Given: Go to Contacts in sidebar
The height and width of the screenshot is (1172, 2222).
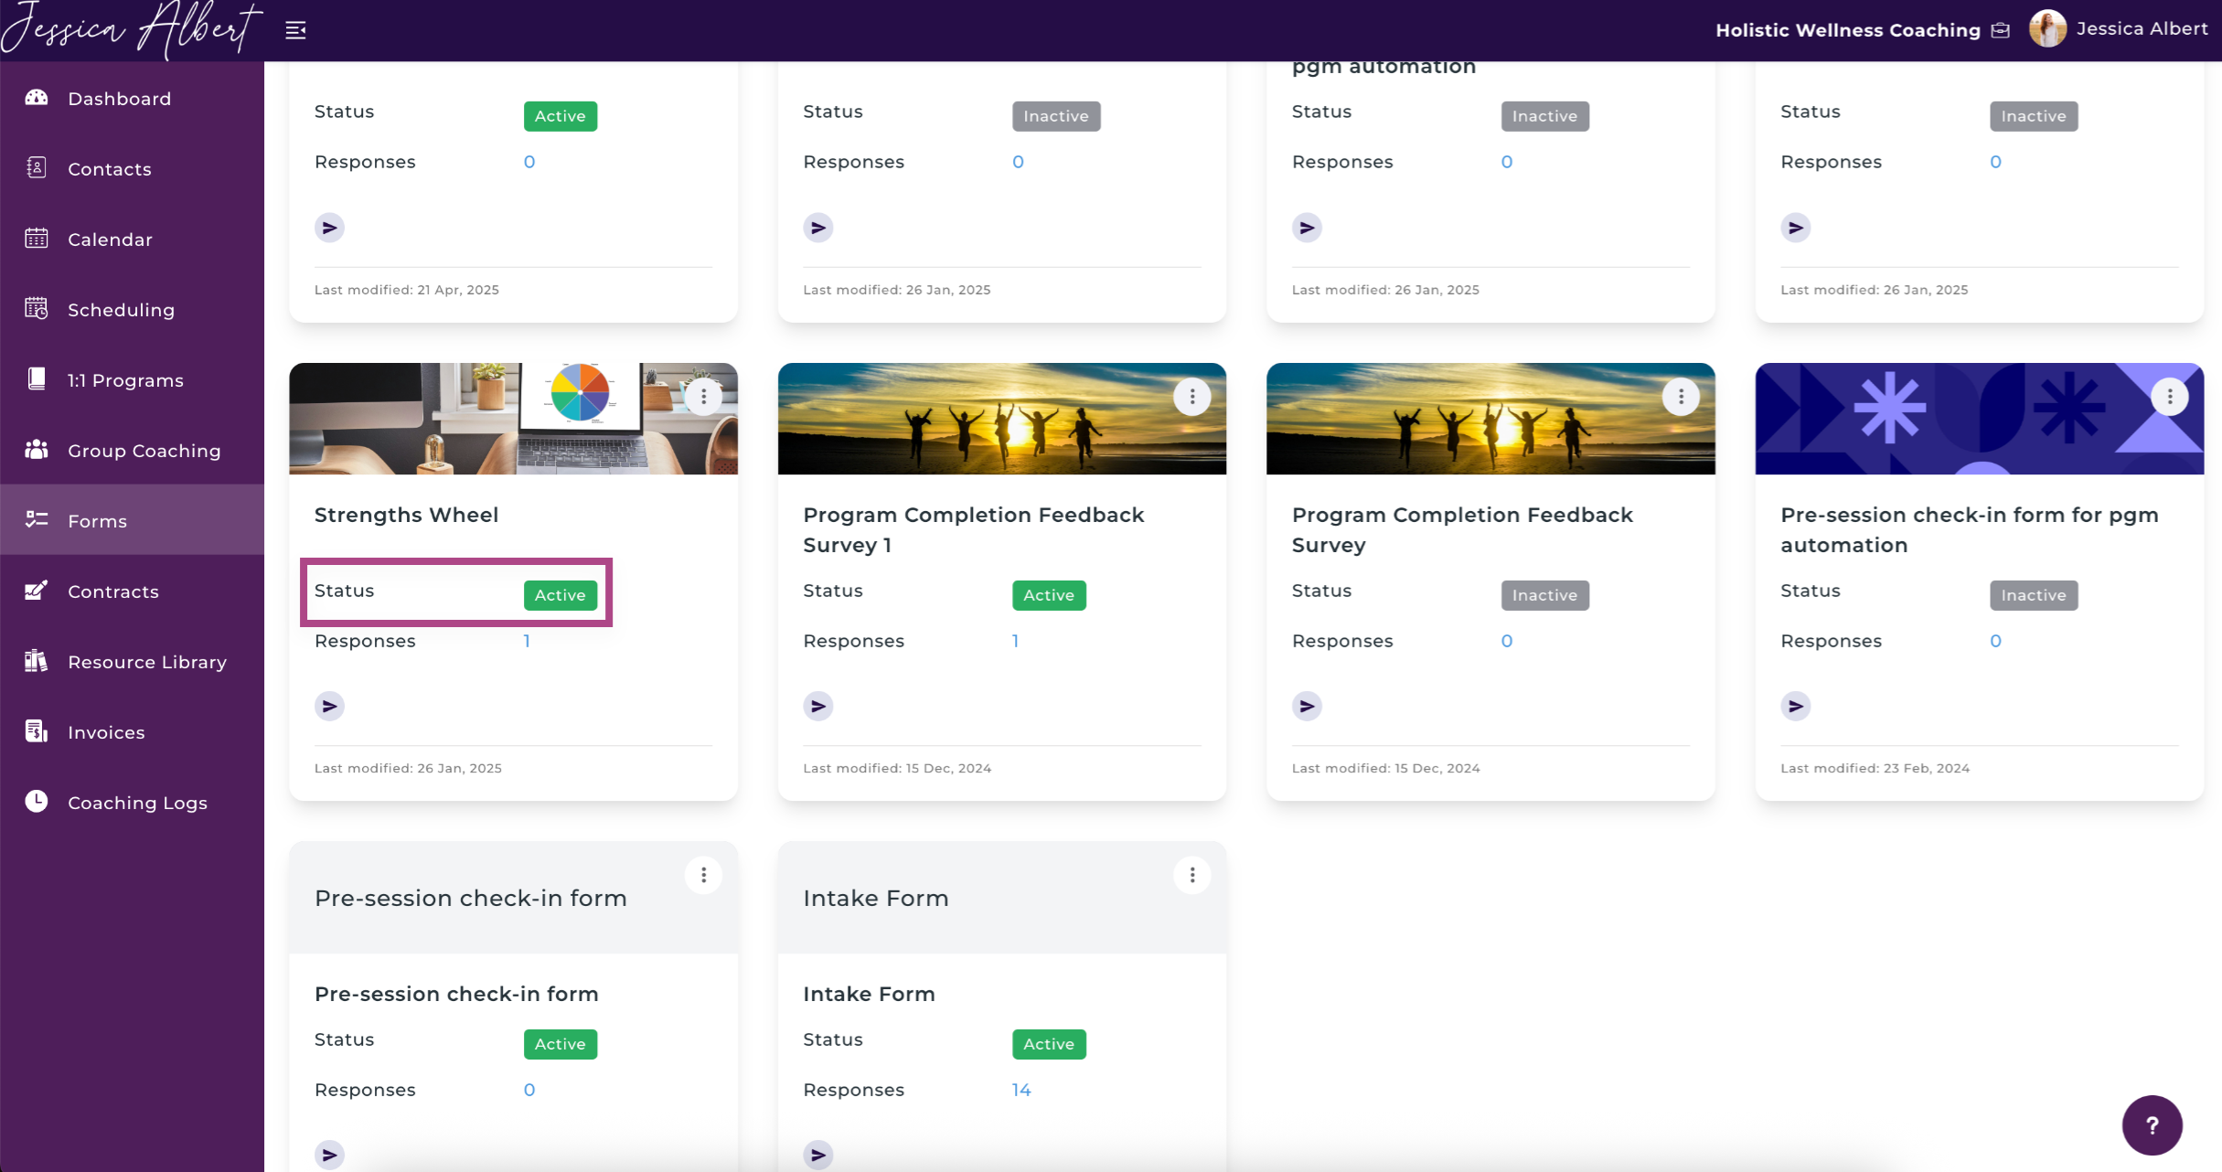Looking at the screenshot, I should point(132,168).
